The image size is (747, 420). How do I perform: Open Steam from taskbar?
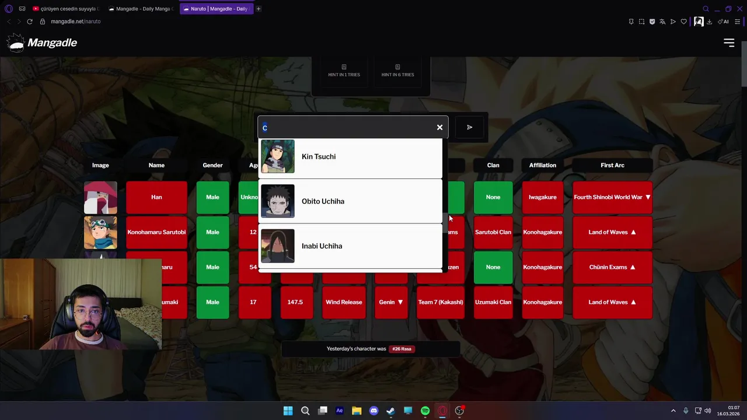click(x=391, y=411)
